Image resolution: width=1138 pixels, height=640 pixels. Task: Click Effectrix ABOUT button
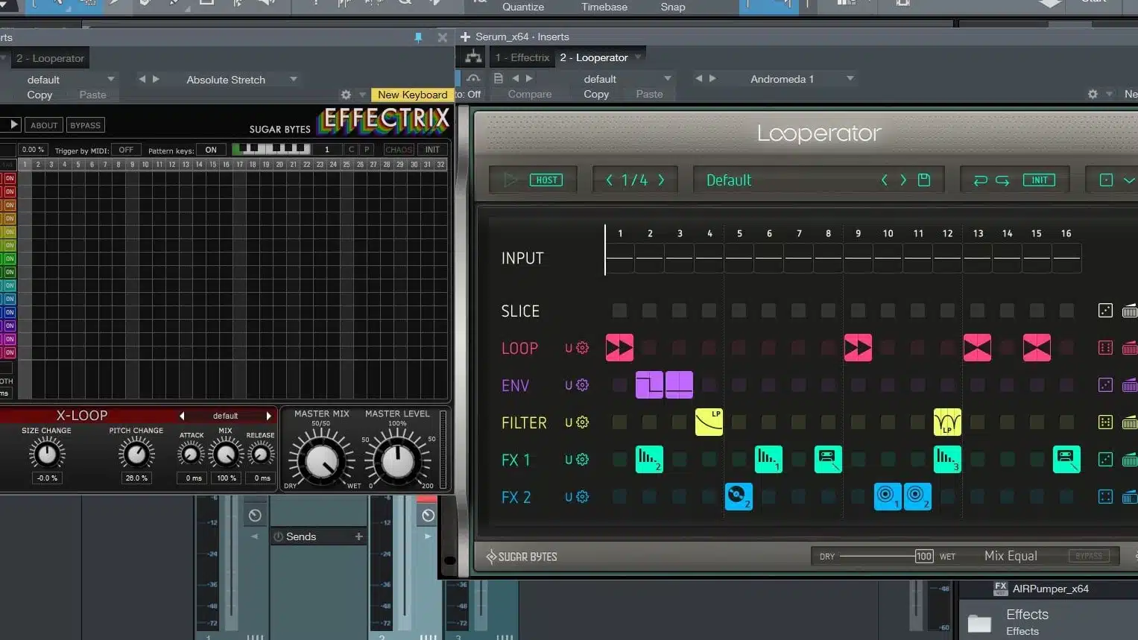(44, 125)
